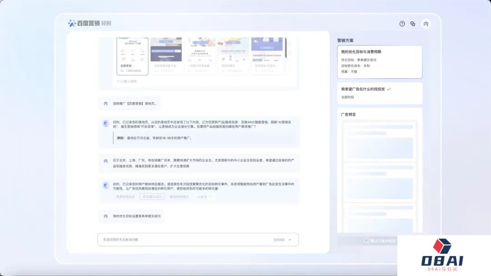Click the link icon beside help

click(413, 24)
